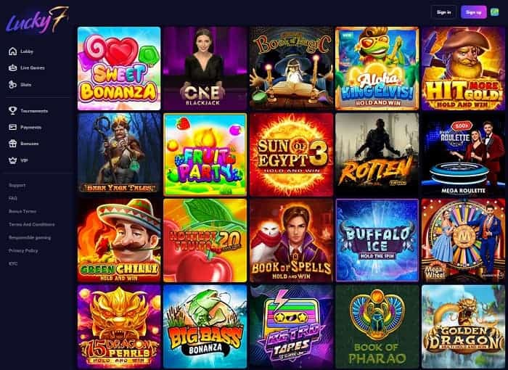
Task: Click the Tournaments trophy icon
Action: point(12,111)
